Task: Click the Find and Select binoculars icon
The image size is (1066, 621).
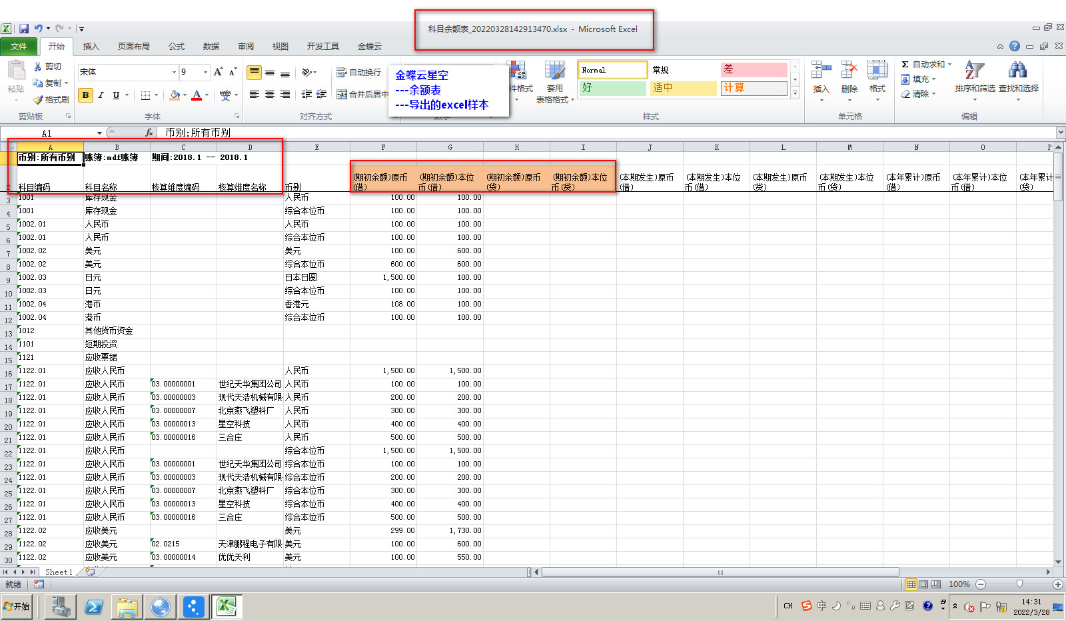Action: [x=1017, y=71]
